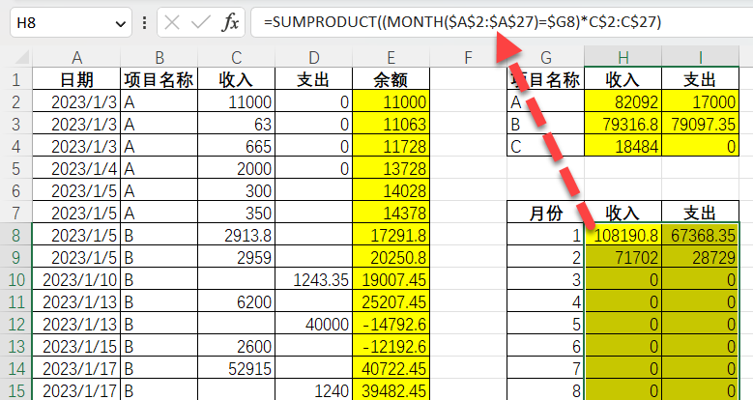Select the balance cell 25207.45
This screenshot has width=753, height=400.
pos(391,302)
